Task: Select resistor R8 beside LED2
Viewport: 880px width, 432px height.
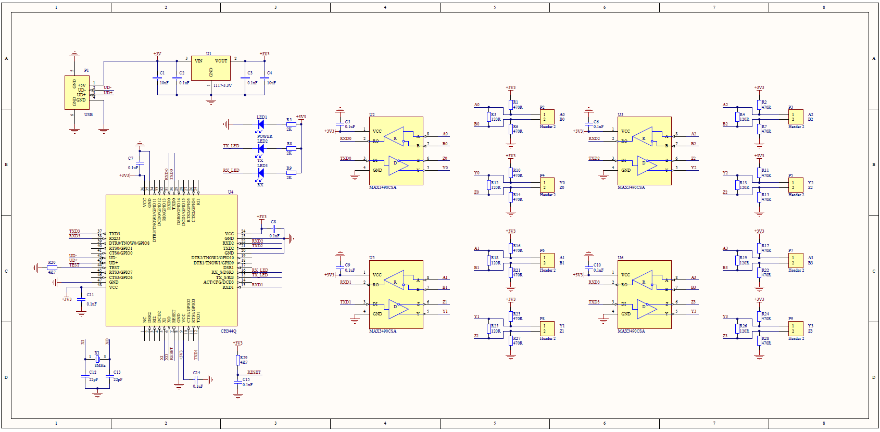Action: 291,148
